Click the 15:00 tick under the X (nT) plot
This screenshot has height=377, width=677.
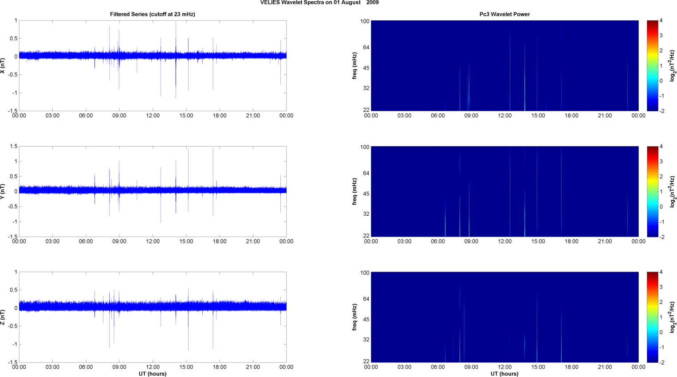click(186, 116)
